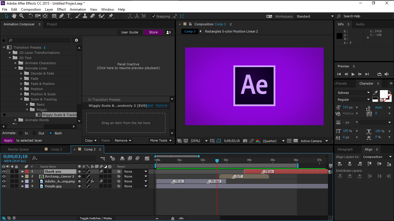Image resolution: width=394 pixels, height=221 pixels.
Task: Select the Rotation tool
Action: tap(30, 16)
